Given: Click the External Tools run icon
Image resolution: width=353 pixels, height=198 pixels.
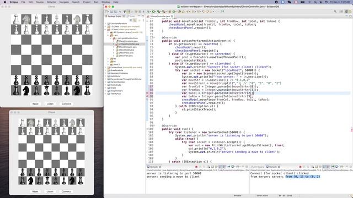Looking at the screenshot, I should 164,12.
